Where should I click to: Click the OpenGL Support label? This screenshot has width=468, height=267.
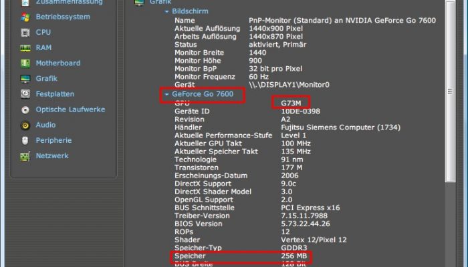click(x=204, y=200)
